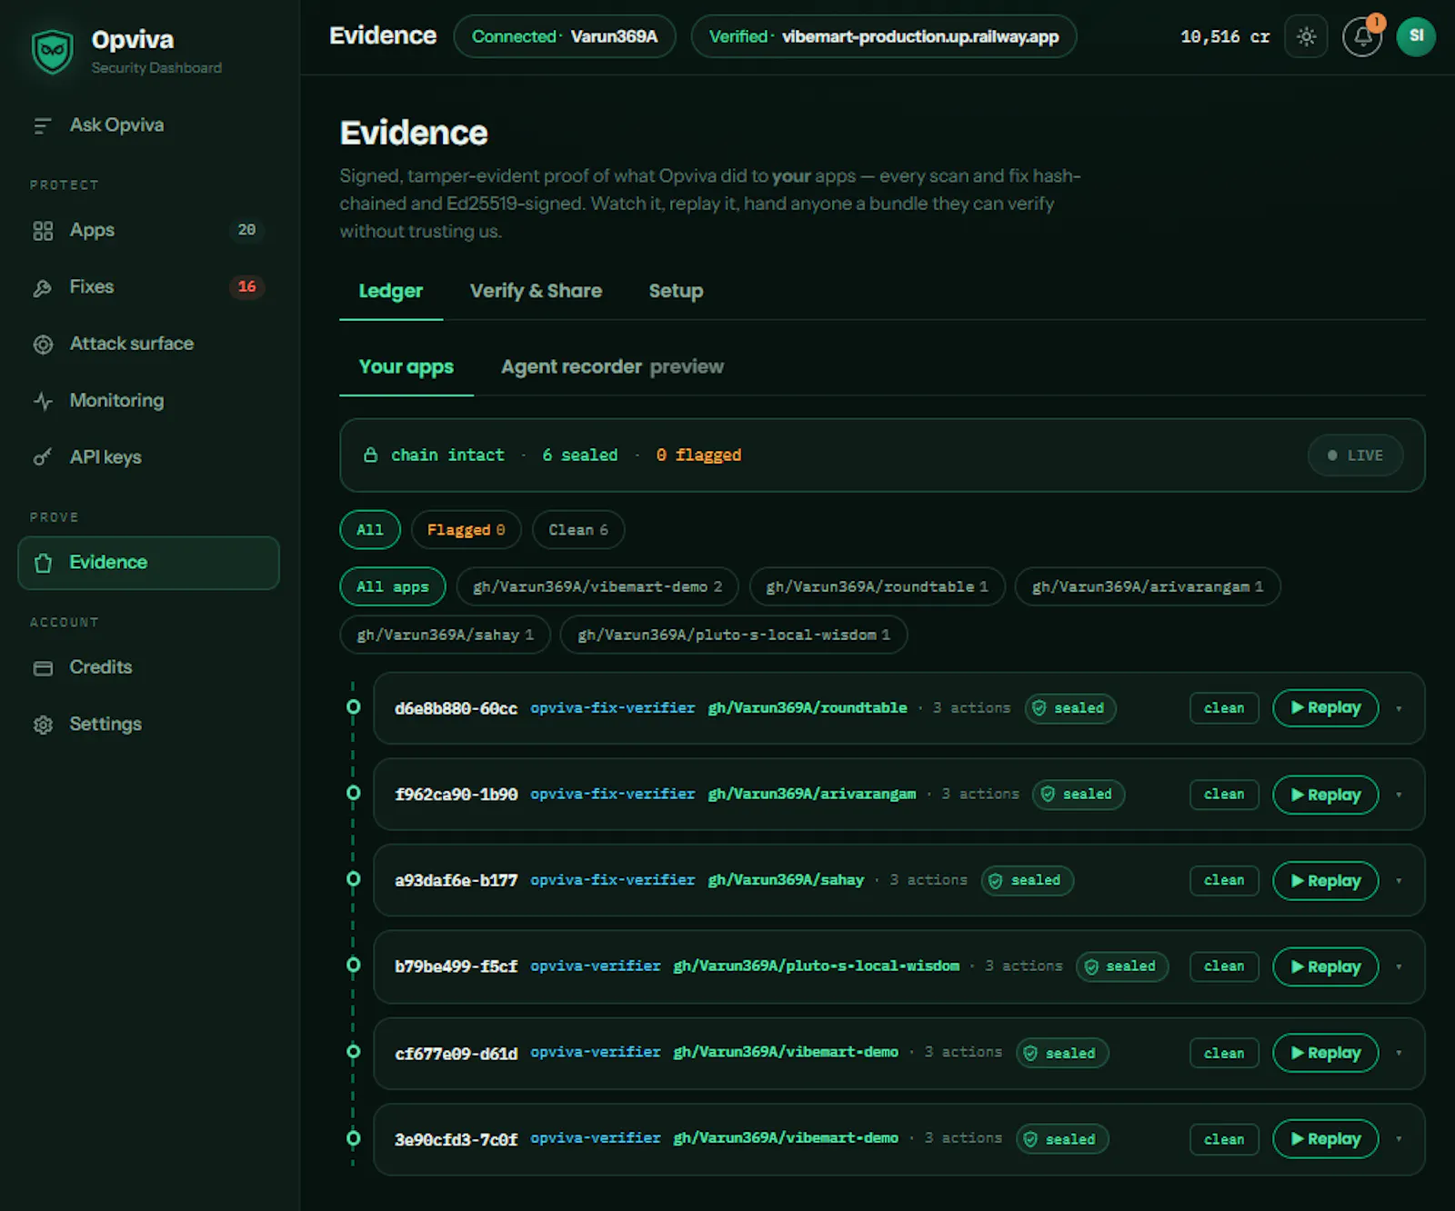Select the All status filter
Image resolution: width=1455 pixels, height=1211 pixels.
(x=370, y=530)
